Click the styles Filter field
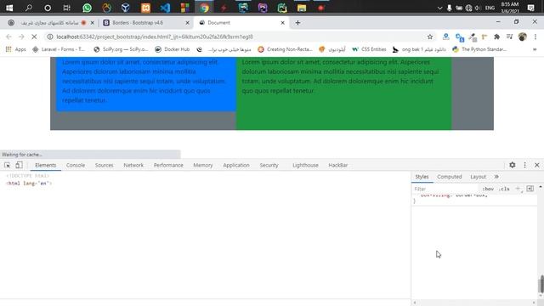The width and height of the screenshot is (544, 306). click(x=445, y=189)
